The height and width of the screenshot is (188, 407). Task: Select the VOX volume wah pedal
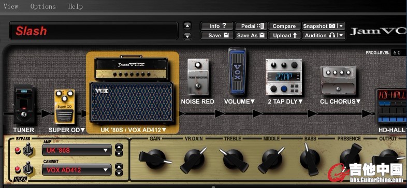237,71
